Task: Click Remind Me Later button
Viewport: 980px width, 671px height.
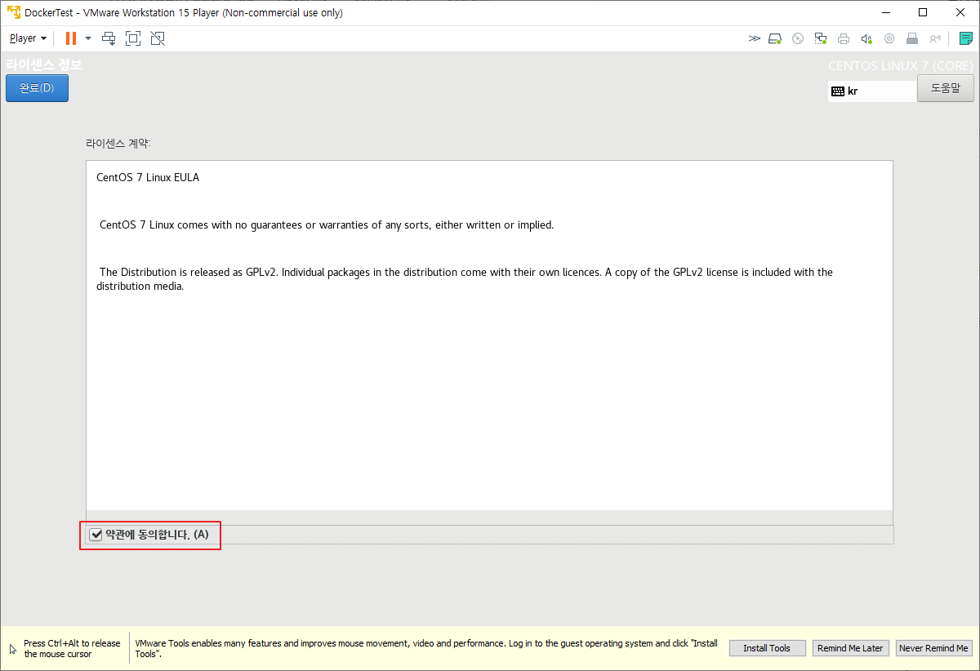Action: pos(850,648)
